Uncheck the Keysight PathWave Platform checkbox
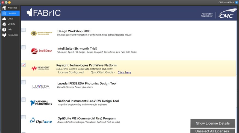The height and width of the screenshot is (133, 239). pyautogui.click(x=23, y=65)
